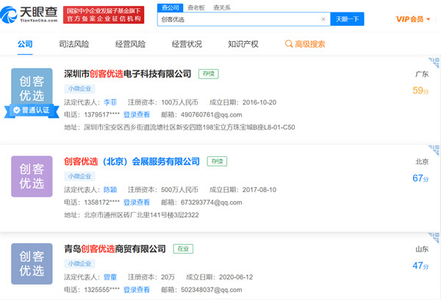The image size is (441, 300).
Task: Click the 天眼一下 search button
Action: 347,19
